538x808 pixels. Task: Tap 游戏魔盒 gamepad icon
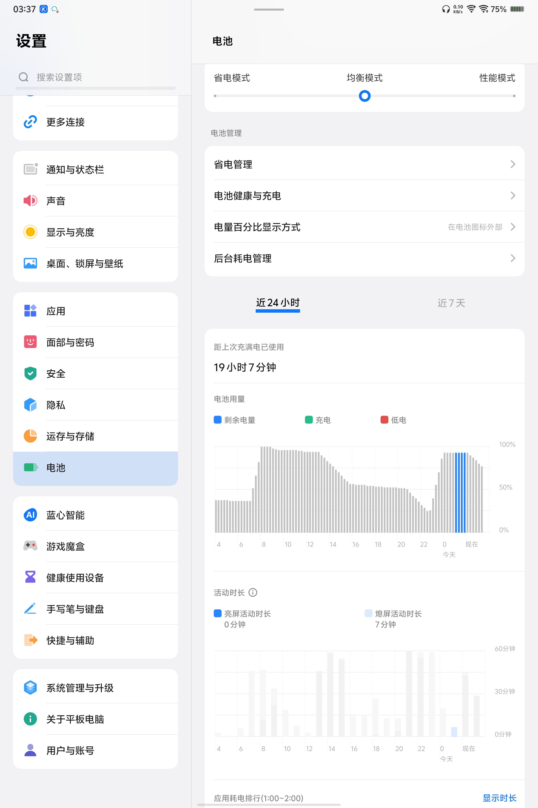(x=30, y=545)
